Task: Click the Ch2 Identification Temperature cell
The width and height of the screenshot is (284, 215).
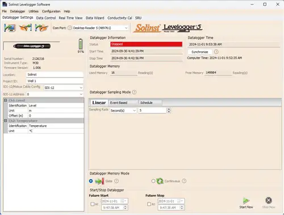Action: coord(56,126)
